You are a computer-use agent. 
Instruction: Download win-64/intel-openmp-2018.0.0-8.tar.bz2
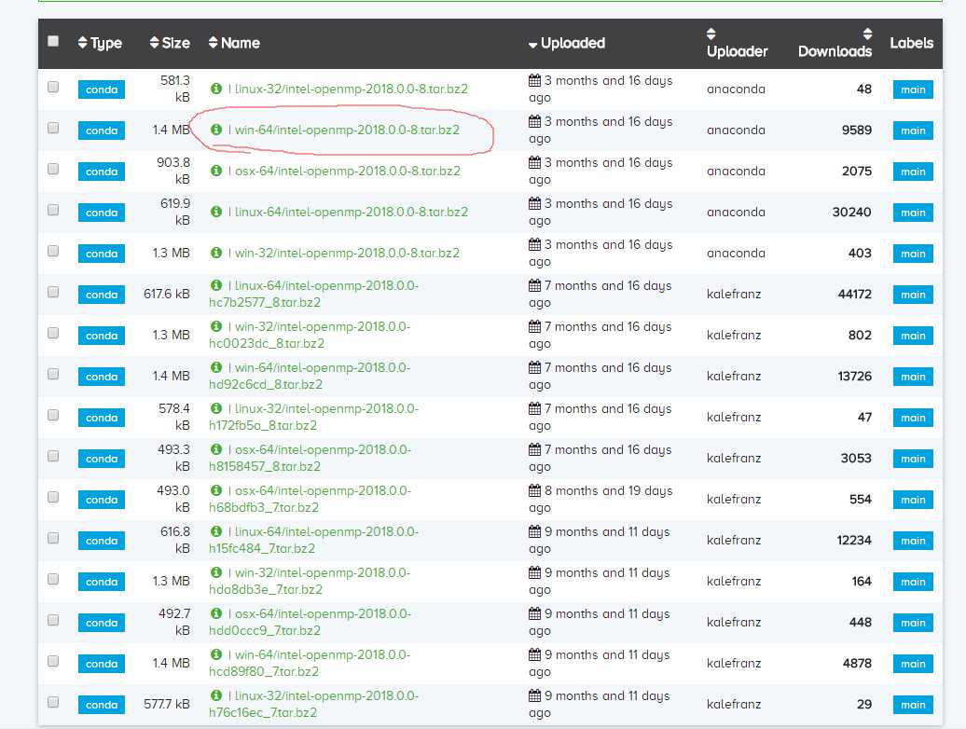point(347,130)
